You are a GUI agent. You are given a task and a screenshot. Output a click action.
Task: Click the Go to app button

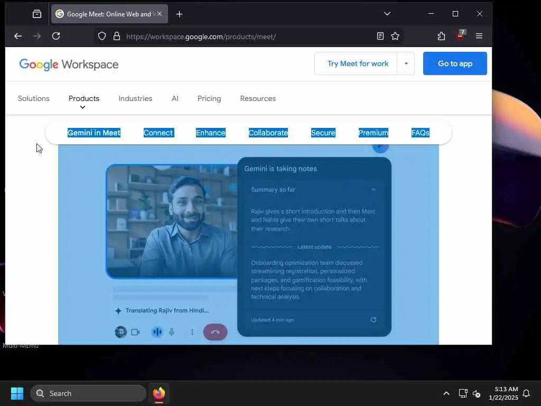[x=455, y=63]
